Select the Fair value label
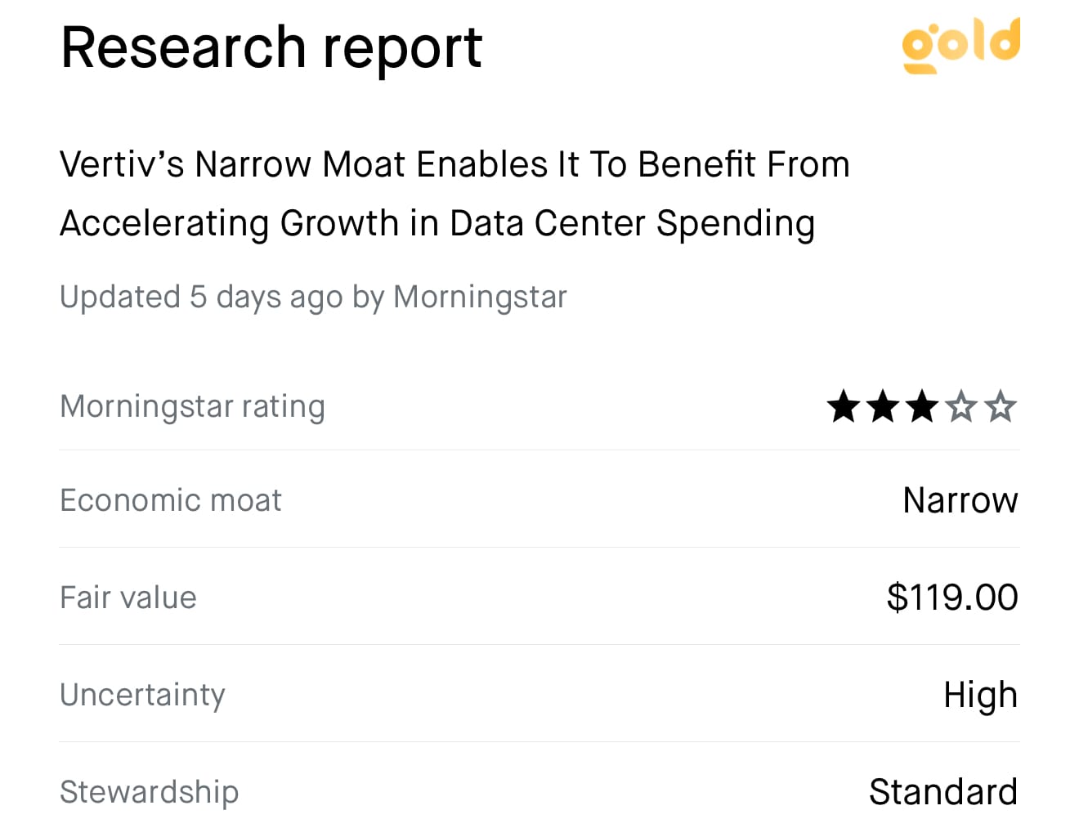The image size is (1079, 837). [128, 598]
